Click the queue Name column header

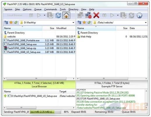[31, 92]
